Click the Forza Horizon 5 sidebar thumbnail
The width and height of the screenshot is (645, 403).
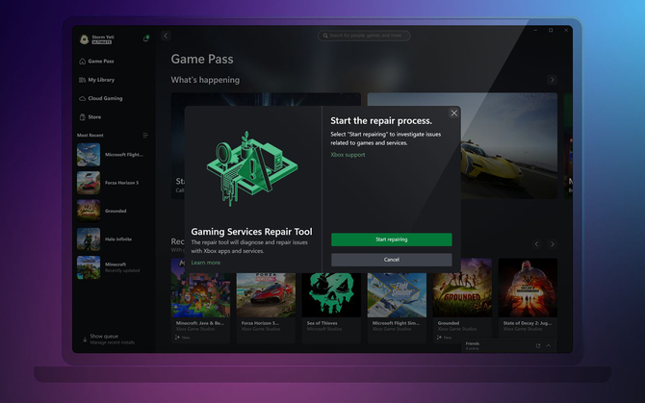tap(89, 183)
